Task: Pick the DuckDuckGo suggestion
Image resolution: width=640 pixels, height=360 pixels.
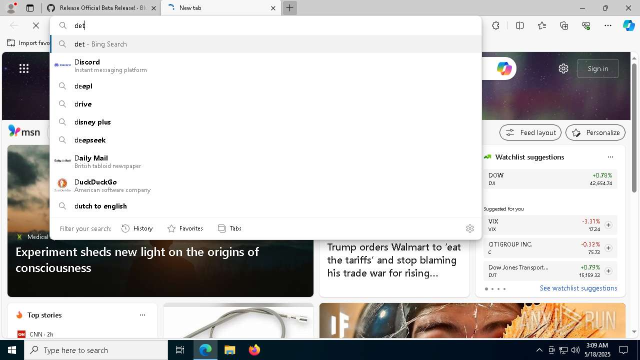Action: click(x=265, y=185)
